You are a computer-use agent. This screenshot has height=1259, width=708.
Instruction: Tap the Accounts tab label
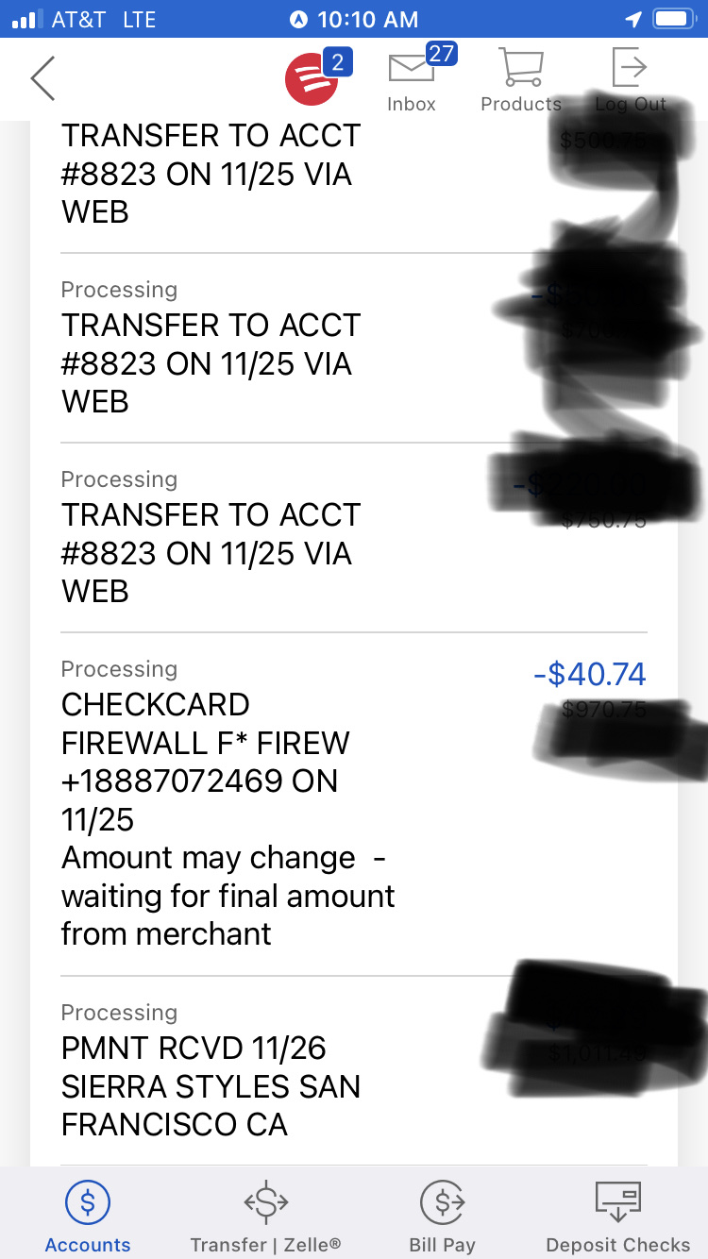pyautogui.click(x=88, y=1245)
